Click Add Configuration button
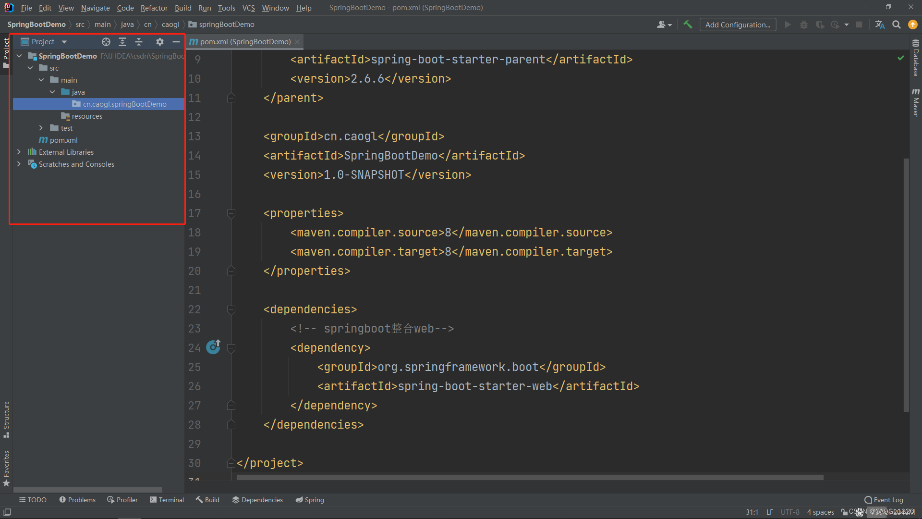Viewport: 922px width, 519px height. click(738, 25)
